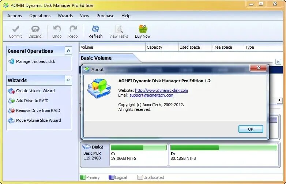Open the Operations menu
This screenshot has height=184, width=286.
coord(40,16)
